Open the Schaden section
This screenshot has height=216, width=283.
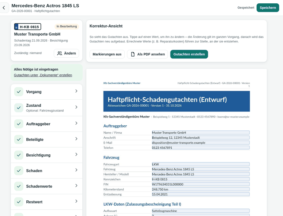click(47, 171)
